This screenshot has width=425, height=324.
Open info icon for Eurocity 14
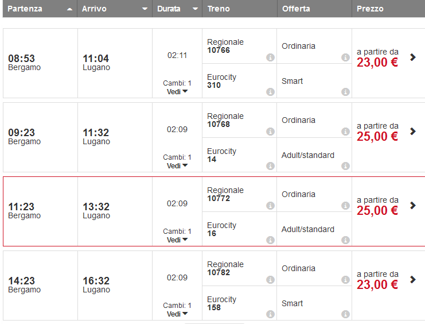click(271, 166)
